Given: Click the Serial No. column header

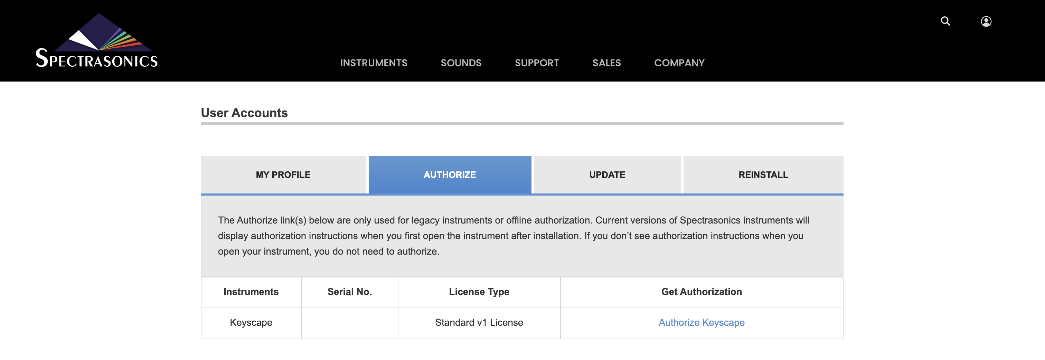Looking at the screenshot, I should pos(349,292).
